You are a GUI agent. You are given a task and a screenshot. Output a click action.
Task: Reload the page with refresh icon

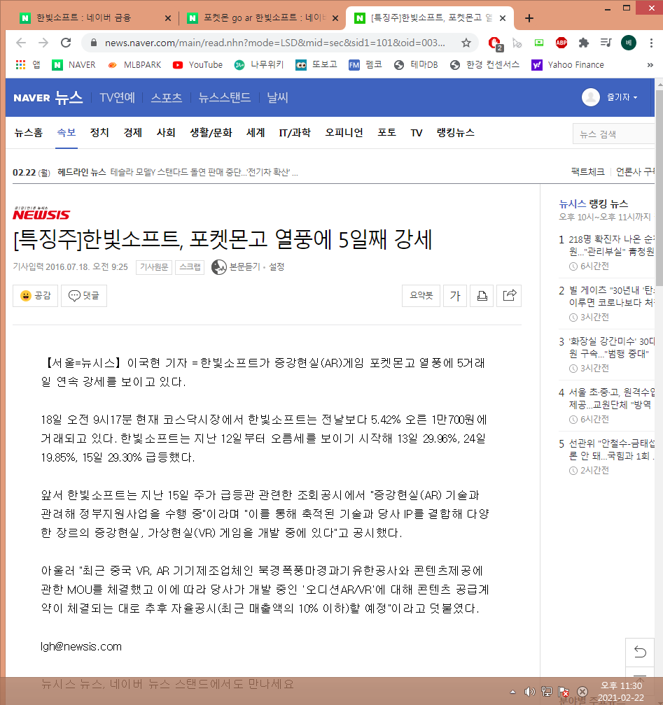tap(66, 43)
